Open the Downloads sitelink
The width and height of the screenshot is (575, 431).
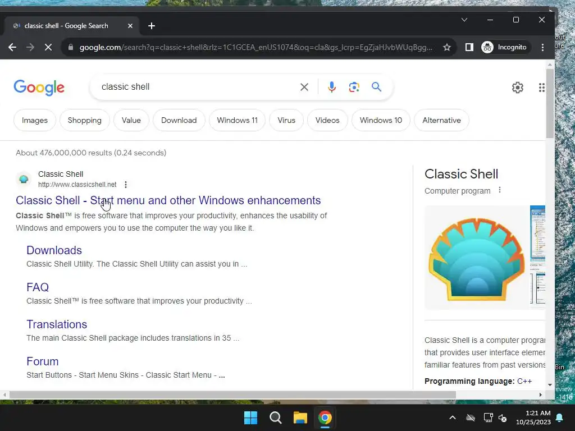tap(54, 250)
